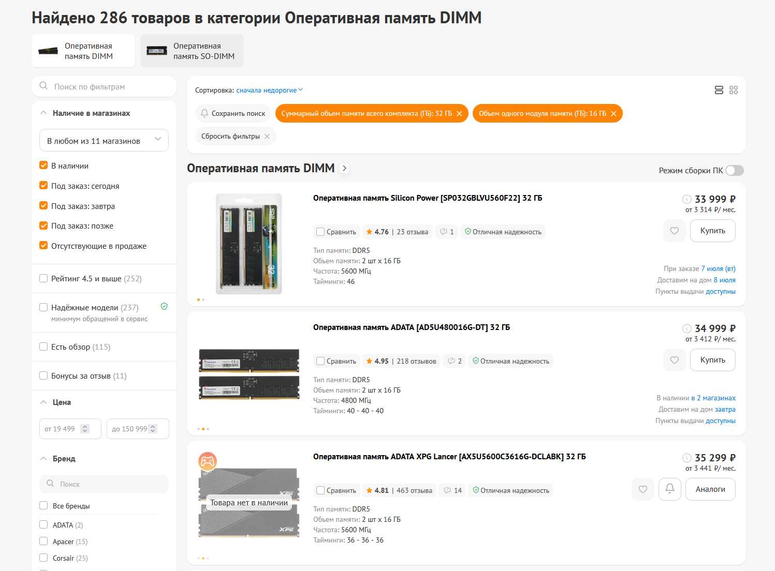Image resolution: width=775 pixels, height=571 pixels.
Task: Tick Сравнить for ADATA AD5U480016G-DT
Action: pyautogui.click(x=320, y=361)
